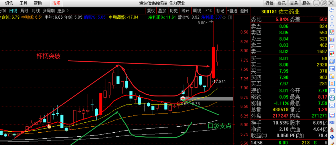Click the blue back arrow sidebar icon
Viewport: 336px width, 145px height.
click(x=332, y=10)
